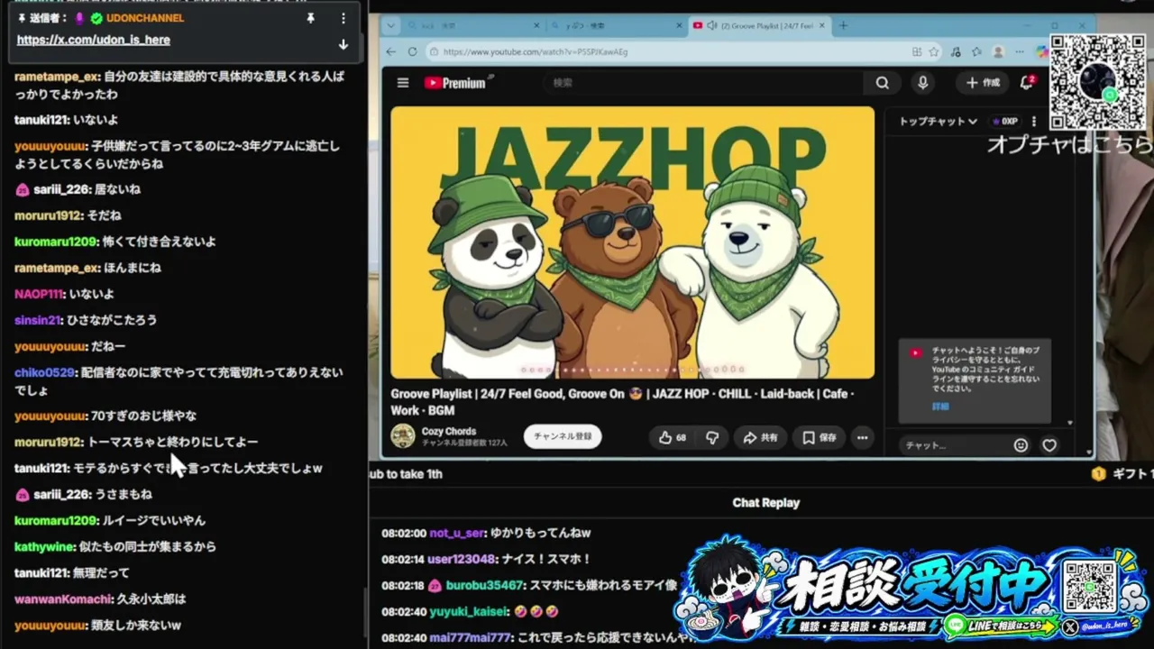This screenshot has height=649, width=1154.
Task: Switch to the second search browser tab
Action: coord(618,25)
